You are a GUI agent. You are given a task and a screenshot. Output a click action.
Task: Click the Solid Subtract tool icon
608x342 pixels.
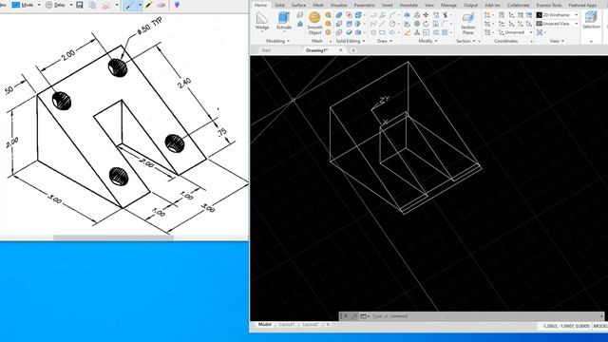339,24
